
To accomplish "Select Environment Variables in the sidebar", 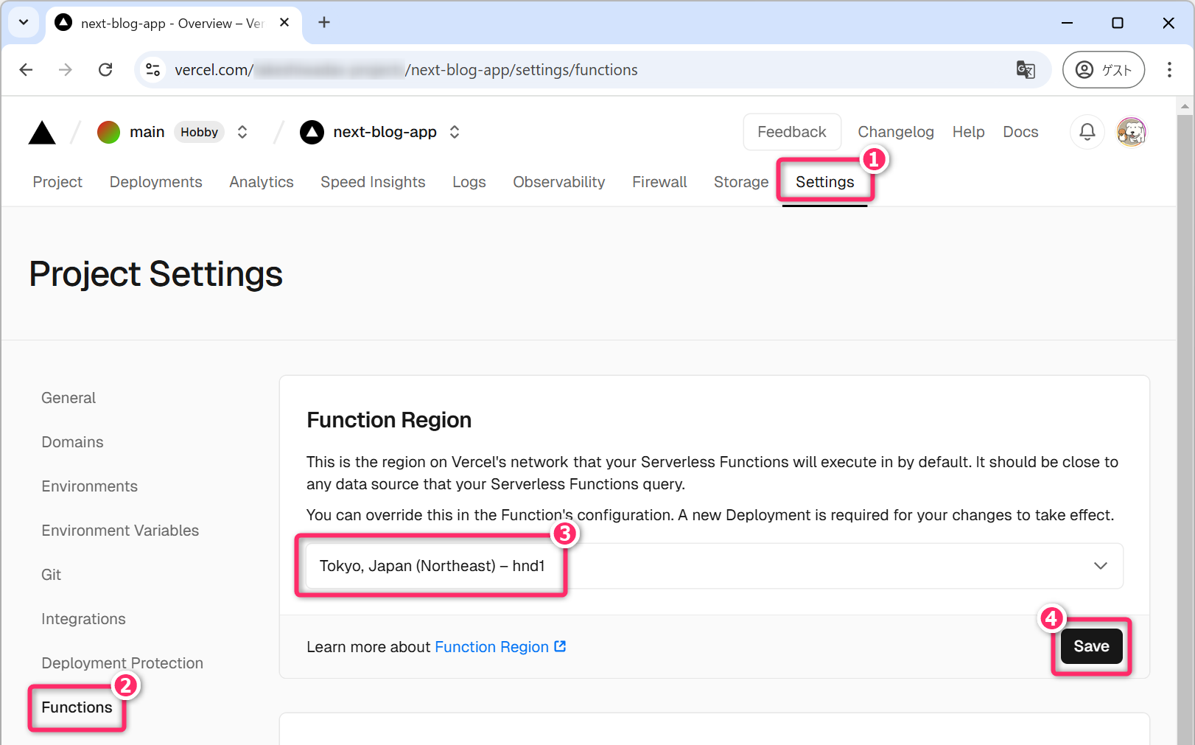I will (x=120, y=531).
